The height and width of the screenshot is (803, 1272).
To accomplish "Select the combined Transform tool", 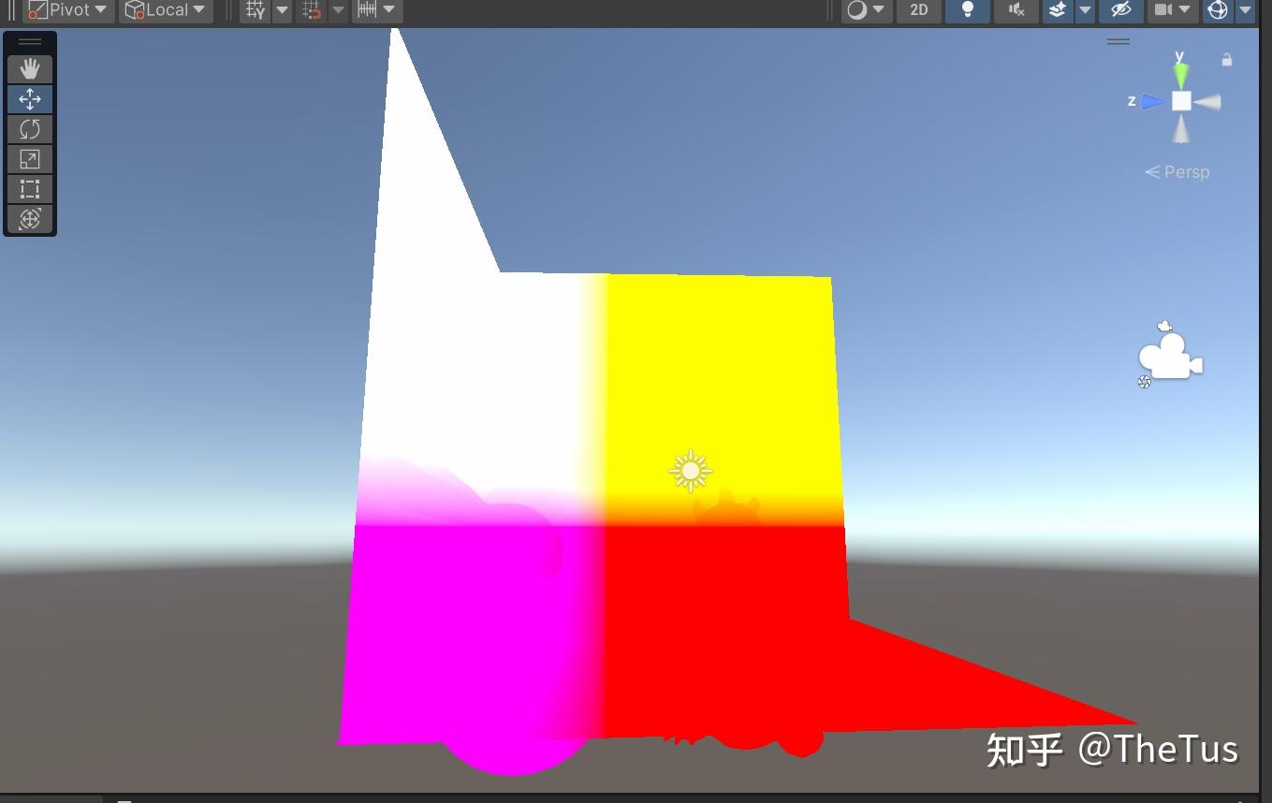I will [x=30, y=219].
